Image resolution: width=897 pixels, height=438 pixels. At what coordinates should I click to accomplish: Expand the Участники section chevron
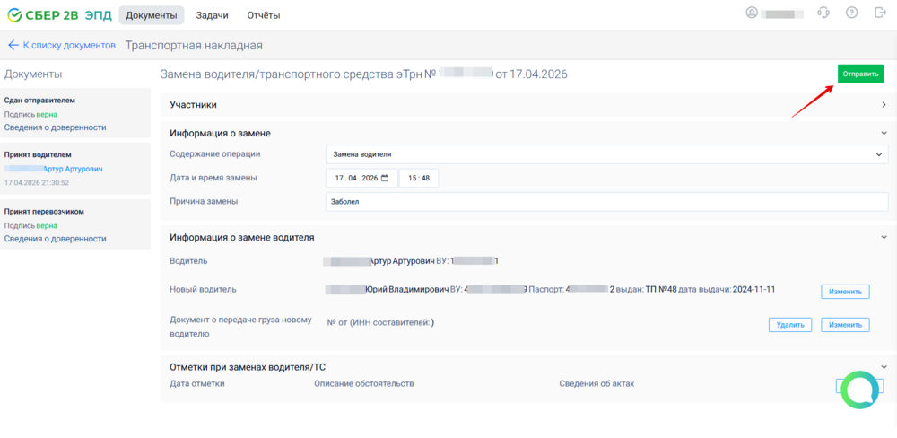[884, 105]
